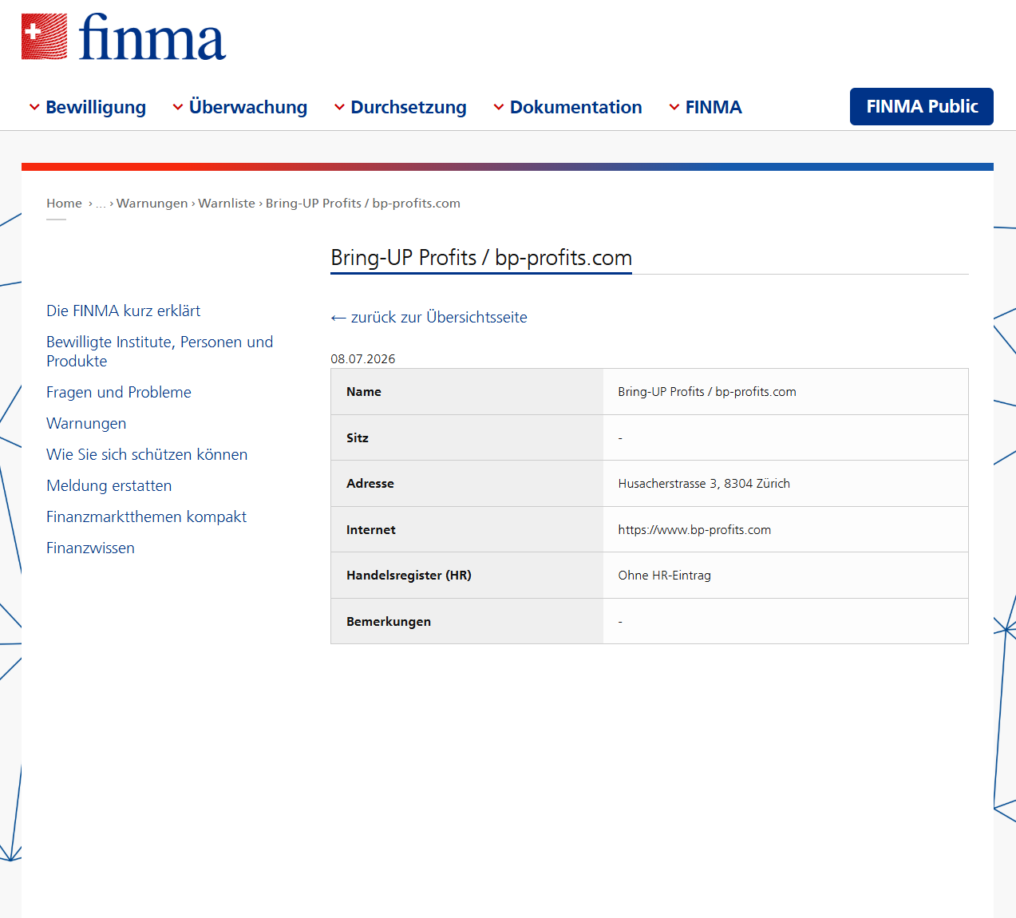The width and height of the screenshot is (1016, 918).
Task: Open the Bewilligung menu
Action: pyautogui.click(x=96, y=107)
